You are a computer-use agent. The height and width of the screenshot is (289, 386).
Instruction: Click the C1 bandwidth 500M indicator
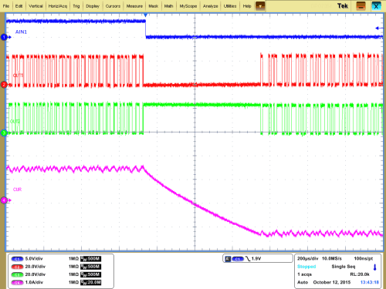tap(90, 259)
